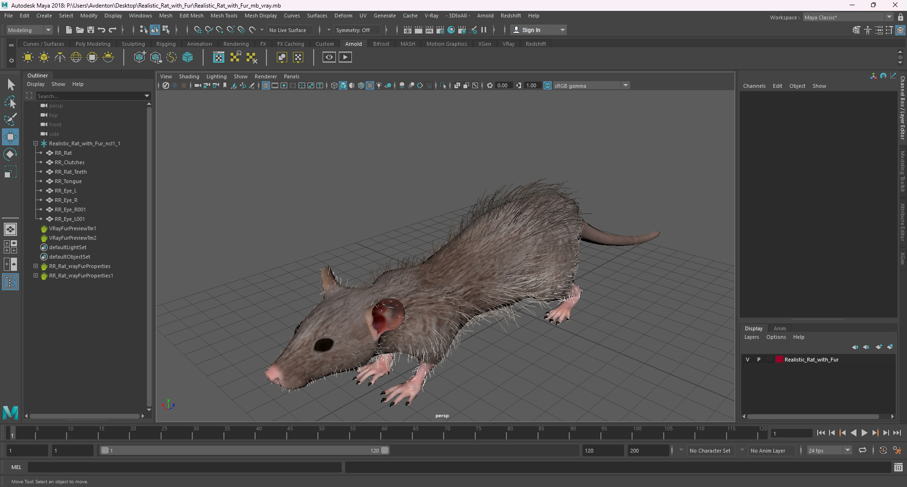The width and height of the screenshot is (907, 487).
Task: Toggle textured display in viewport
Action: point(370,85)
